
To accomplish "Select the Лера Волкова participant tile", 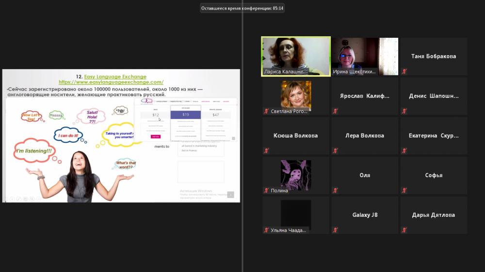I will (x=365, y=136).
